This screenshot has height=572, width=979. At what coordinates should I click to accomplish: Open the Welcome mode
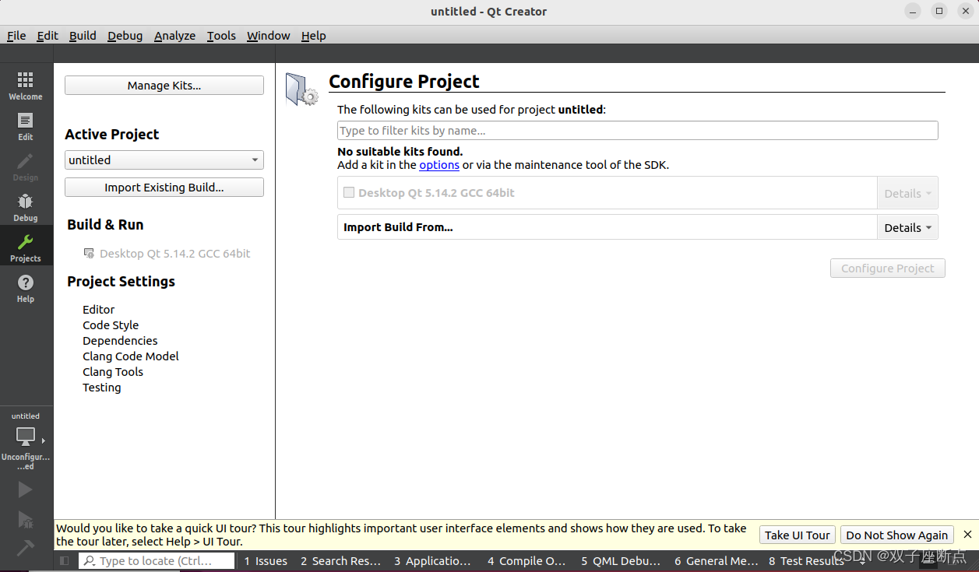tap(26, 86)
